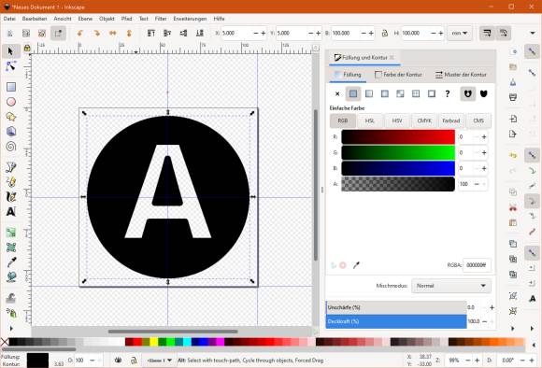Image resolution: width=542 pixels, height=368 pixels.
Task: Switch to Farbe der Kontur tab
Action: [398, 75]
